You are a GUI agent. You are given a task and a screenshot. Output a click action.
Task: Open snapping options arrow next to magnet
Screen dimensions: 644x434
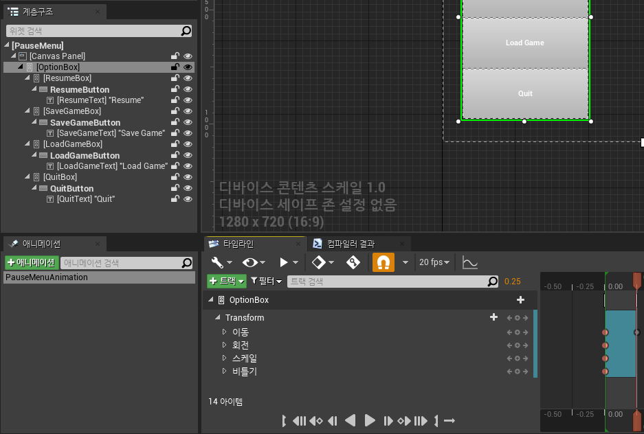coord(405,262)
